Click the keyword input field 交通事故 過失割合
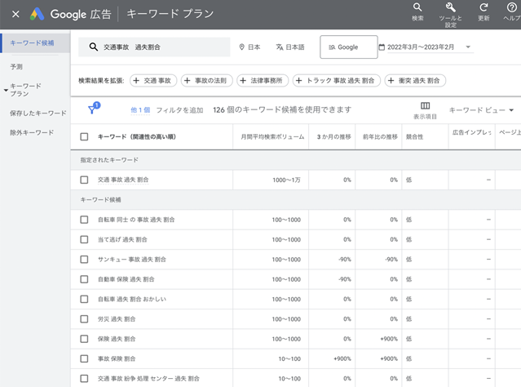521x387 pixels. pyautogui.click(x=154, y=47)
